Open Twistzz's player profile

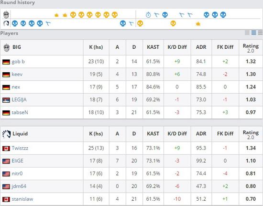pos(20,148)
